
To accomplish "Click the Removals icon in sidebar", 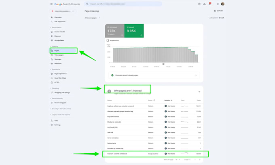I will pyautogui.click(x=52, y=63).
